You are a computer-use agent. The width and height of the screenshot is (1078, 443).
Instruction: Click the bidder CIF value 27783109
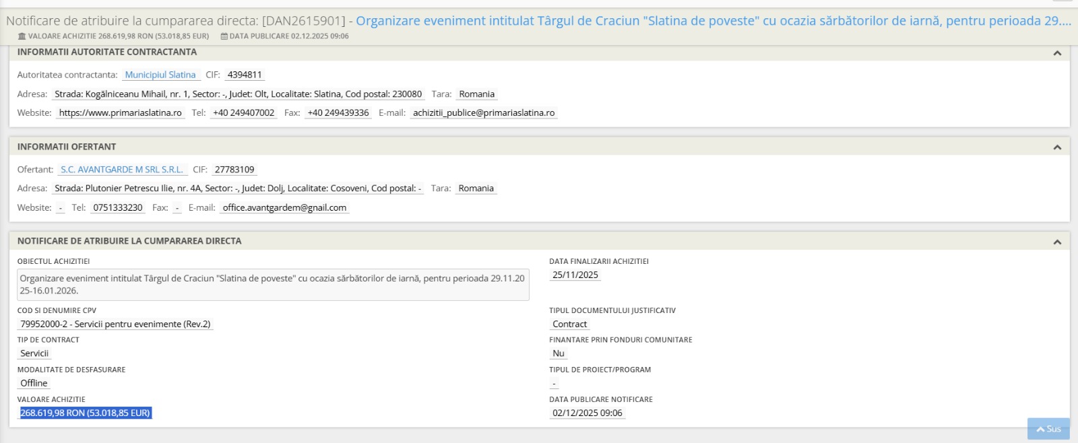[234, 170]
